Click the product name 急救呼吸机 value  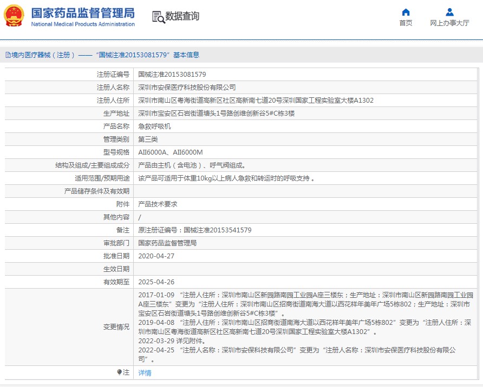pyautogui.click(x=154, y=126)
